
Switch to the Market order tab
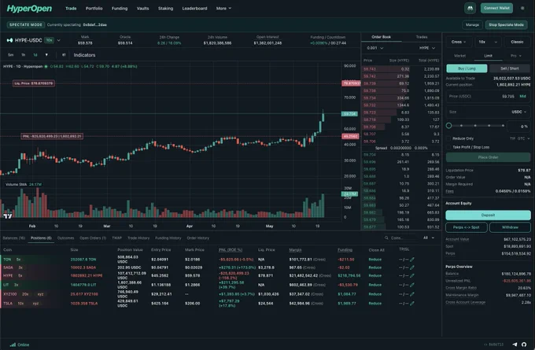coord(459,56)
